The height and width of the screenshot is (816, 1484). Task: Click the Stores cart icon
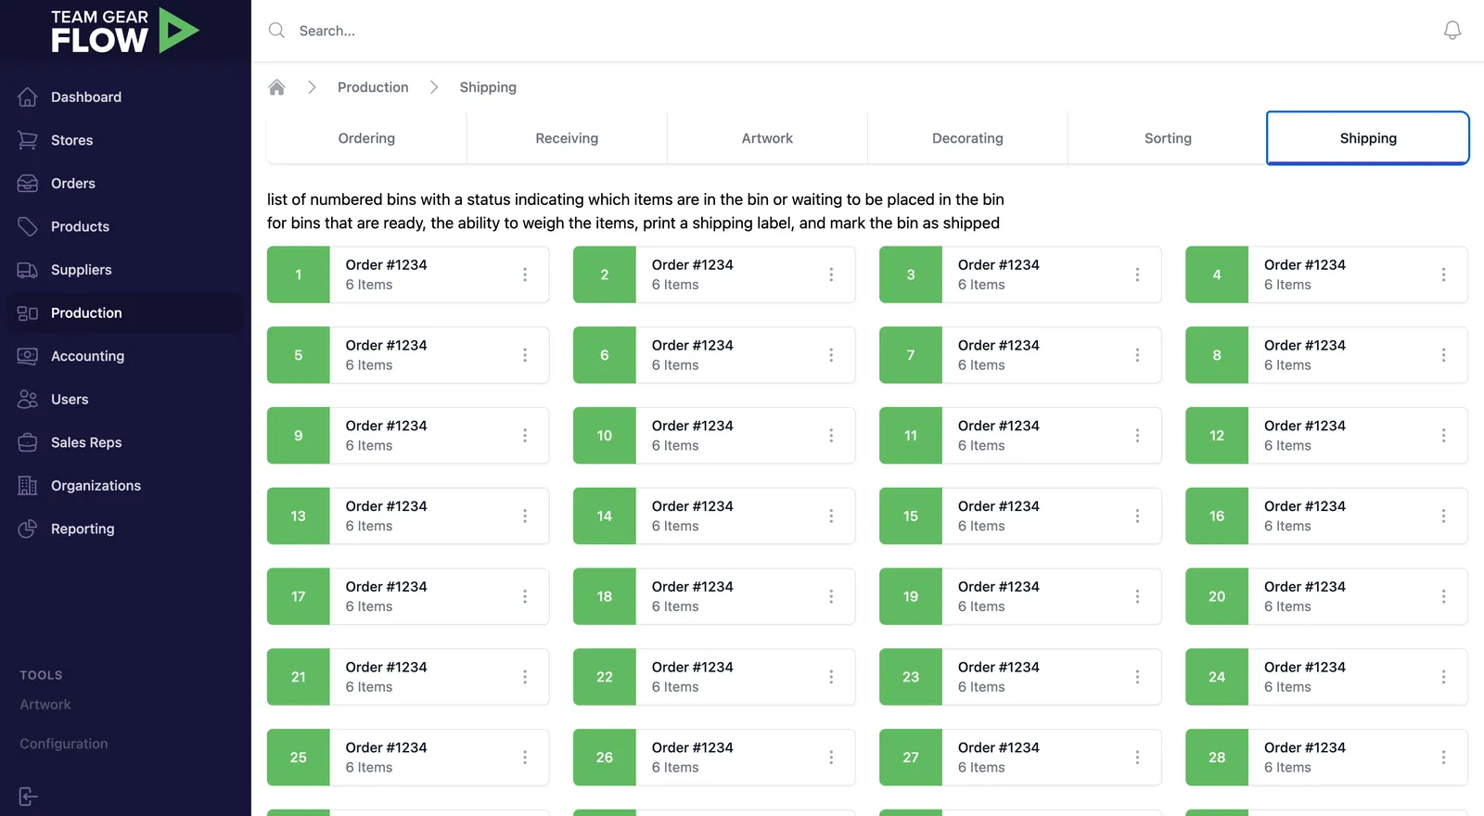pyautogui.click(x=28, y=140)
